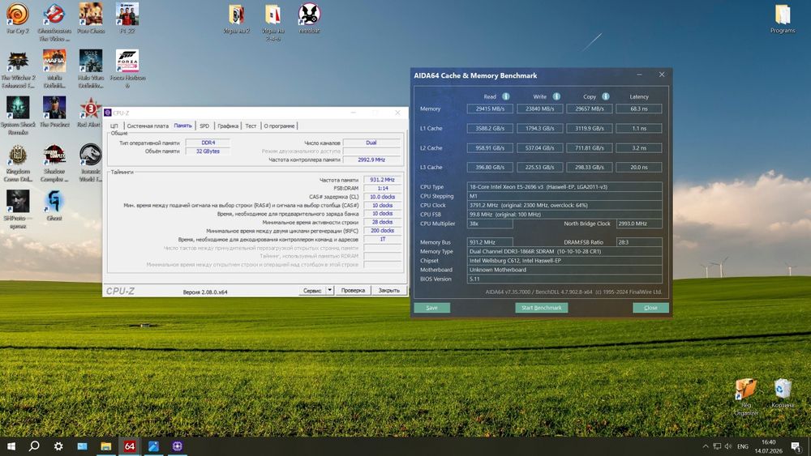Select the retrobat desktop shortcut
The width and height of the screenshot is (811, 456).
tap(309, 19)
